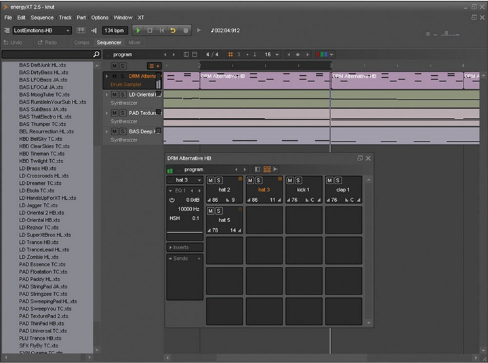Mute the kick 1 drum pad
488x363 pixels.
[x=290, y=180]
